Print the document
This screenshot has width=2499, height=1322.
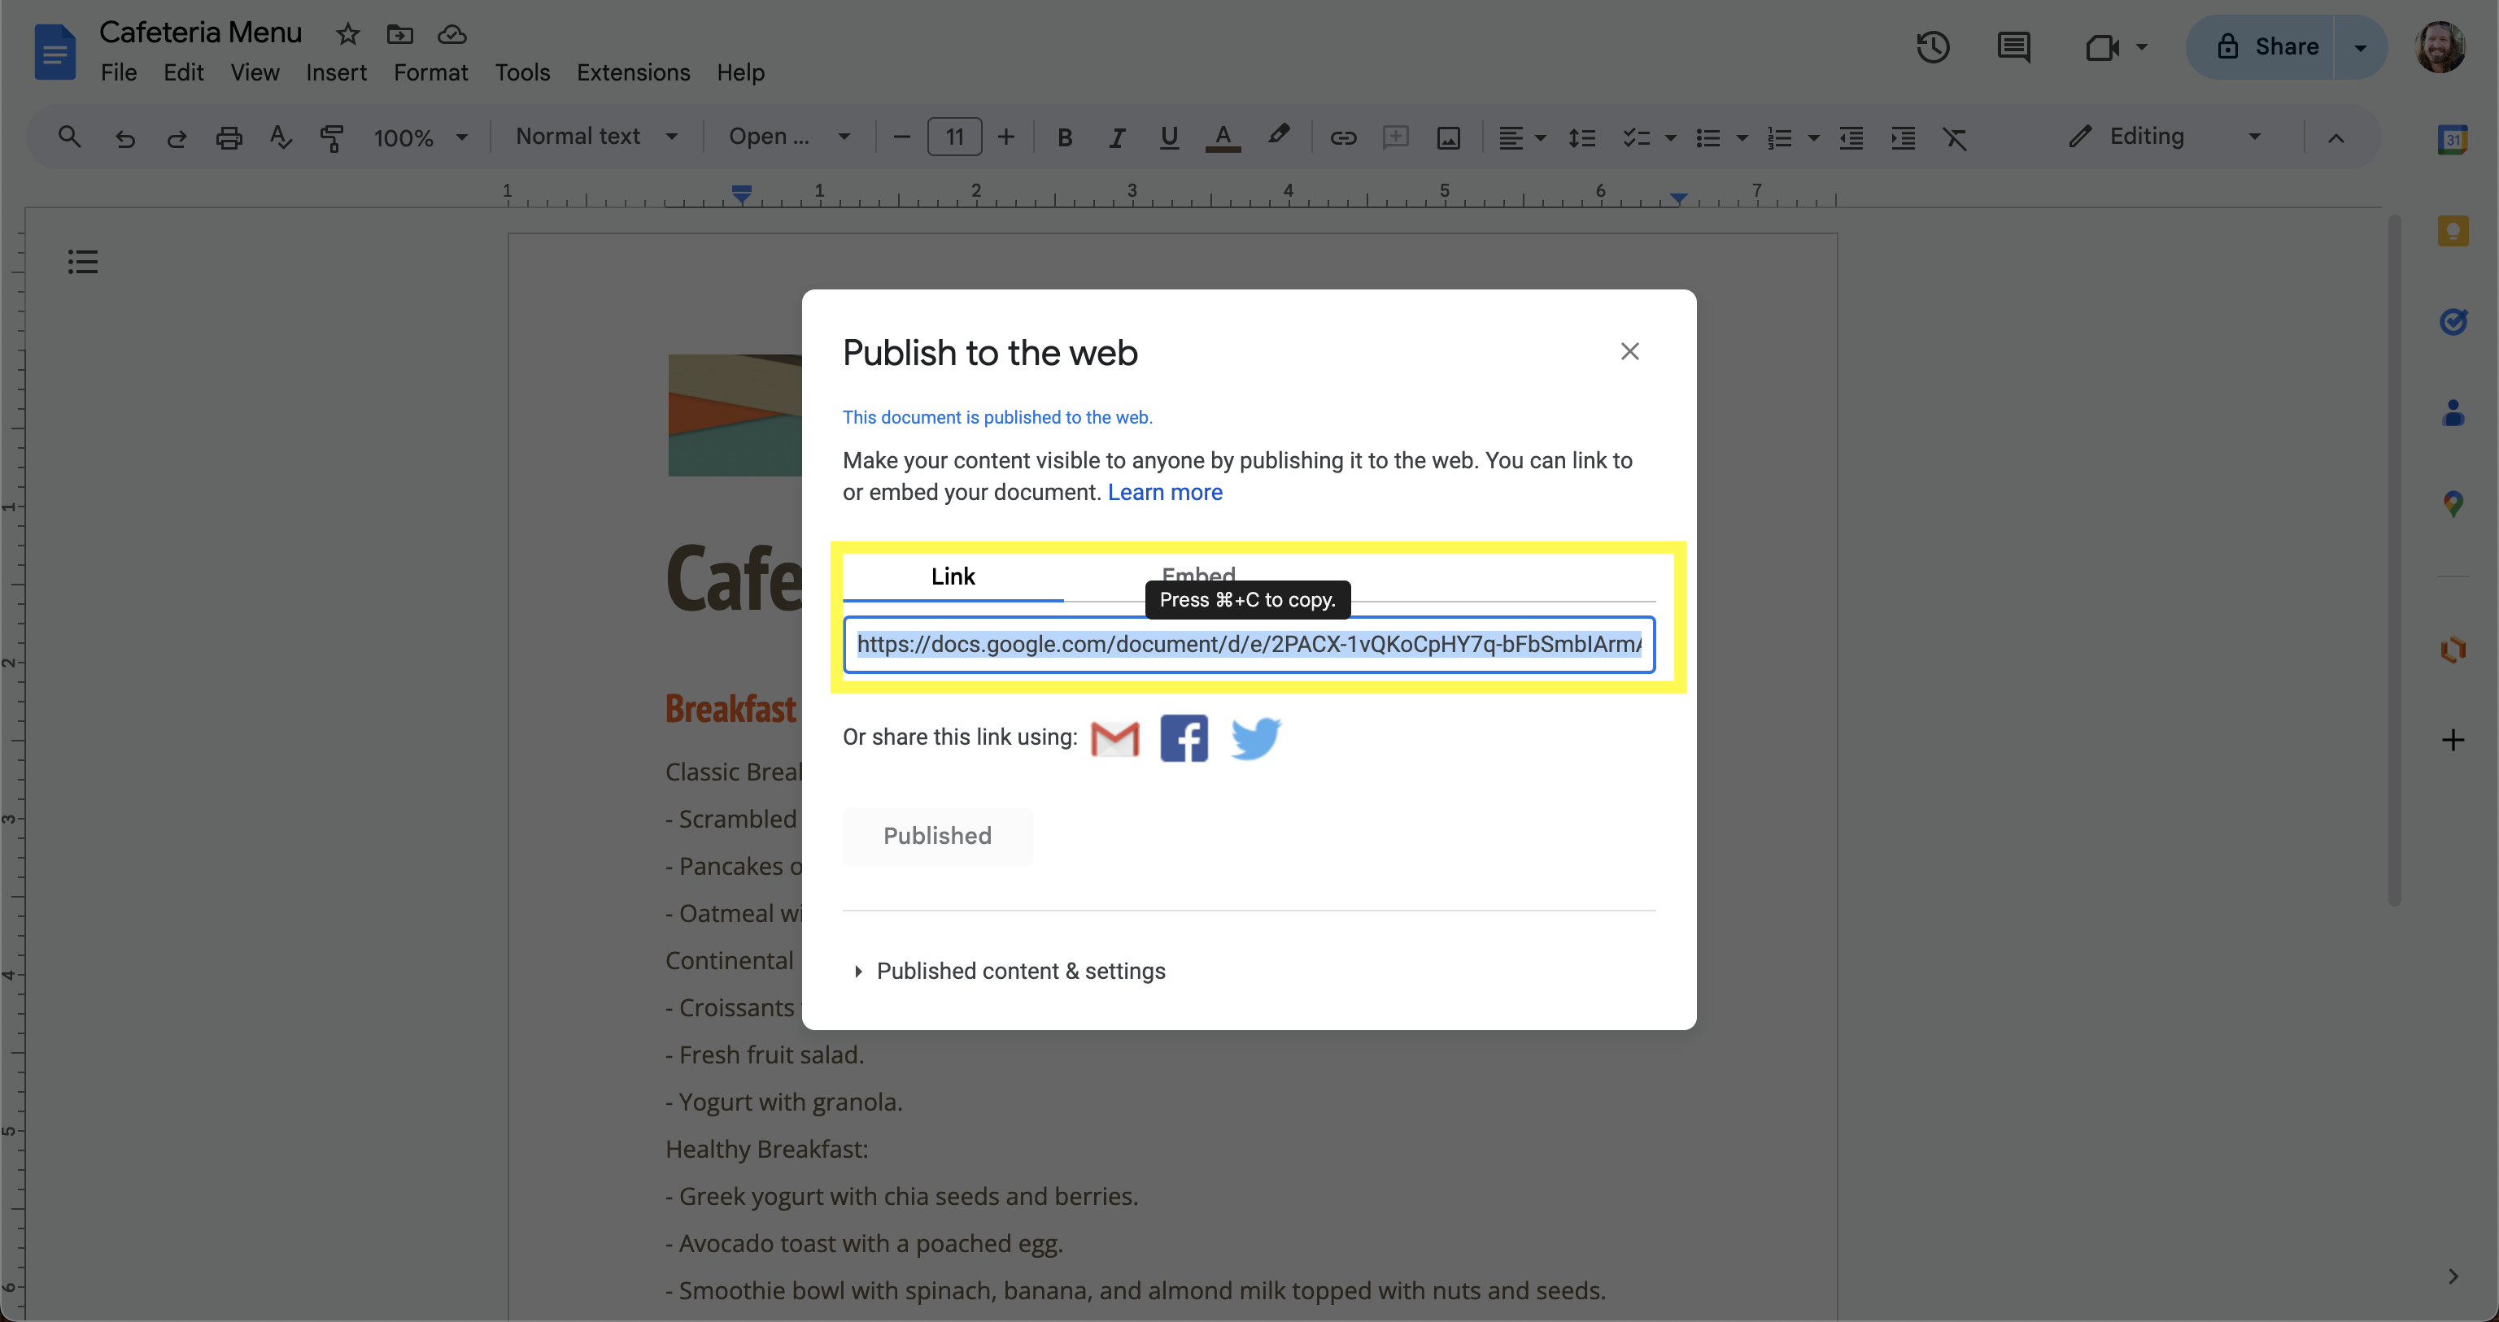[x=229, y=137]
